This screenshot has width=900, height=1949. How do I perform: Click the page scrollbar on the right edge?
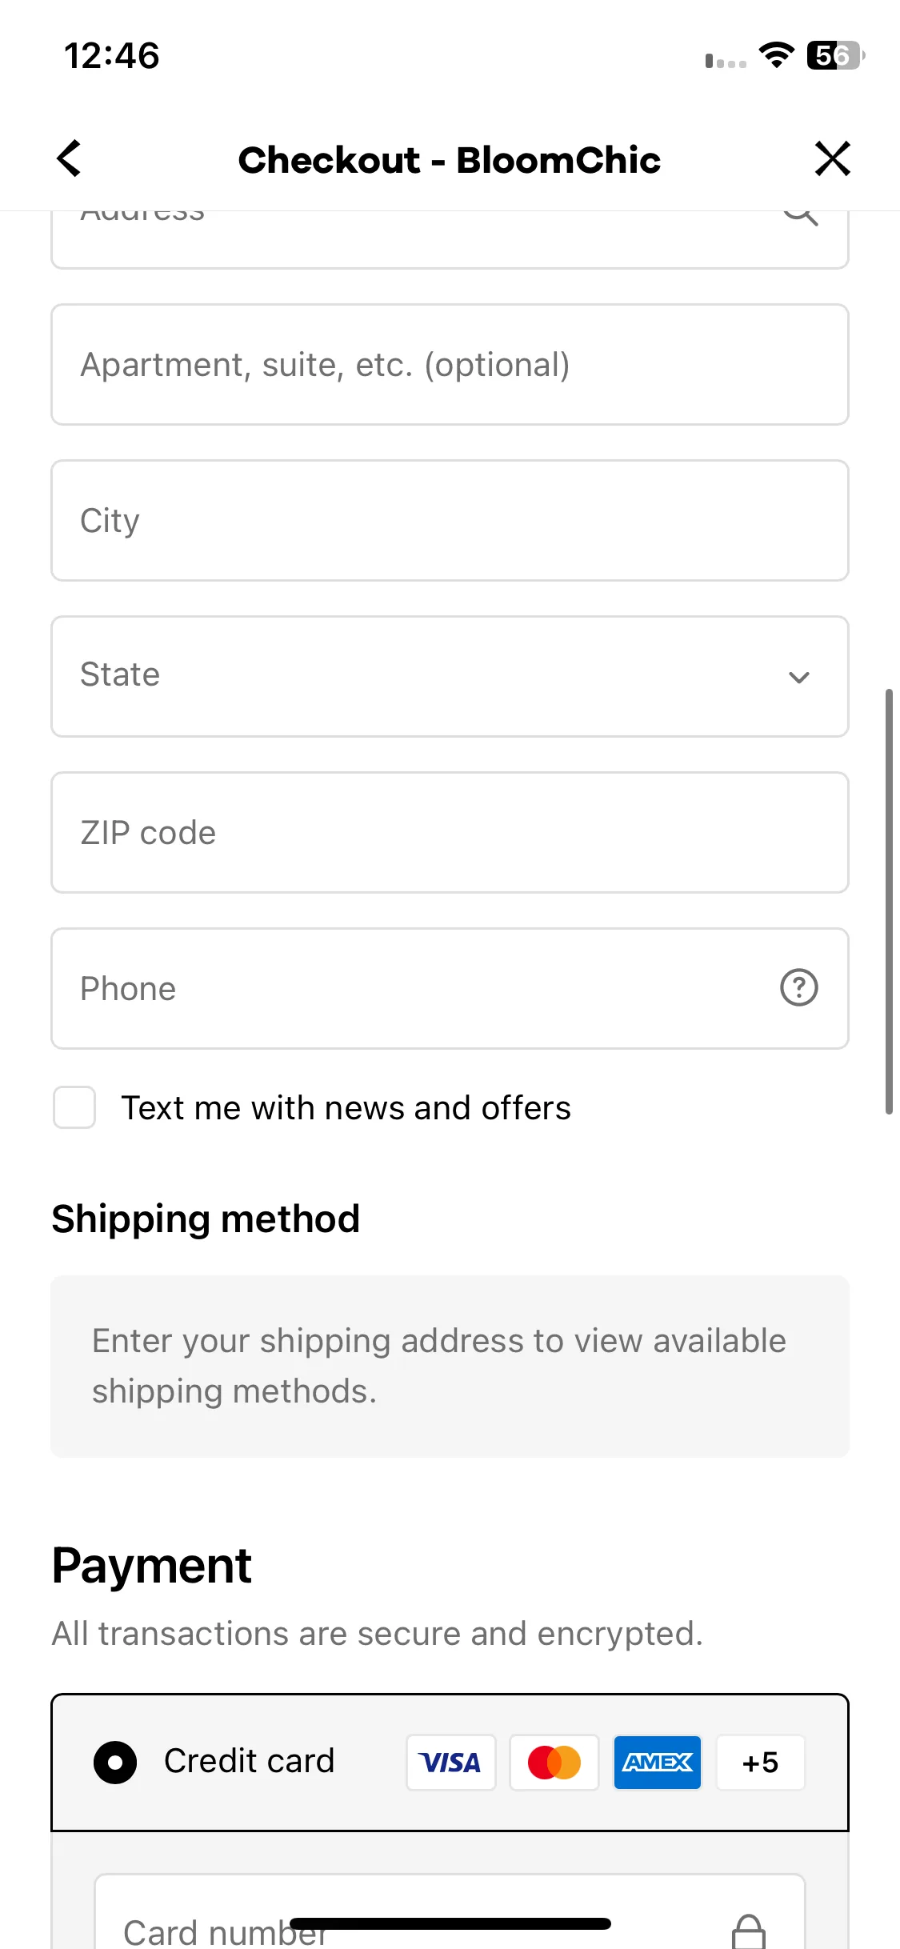[888, 901]
